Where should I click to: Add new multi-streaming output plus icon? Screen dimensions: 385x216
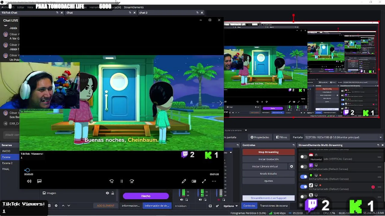click(301, 205)
